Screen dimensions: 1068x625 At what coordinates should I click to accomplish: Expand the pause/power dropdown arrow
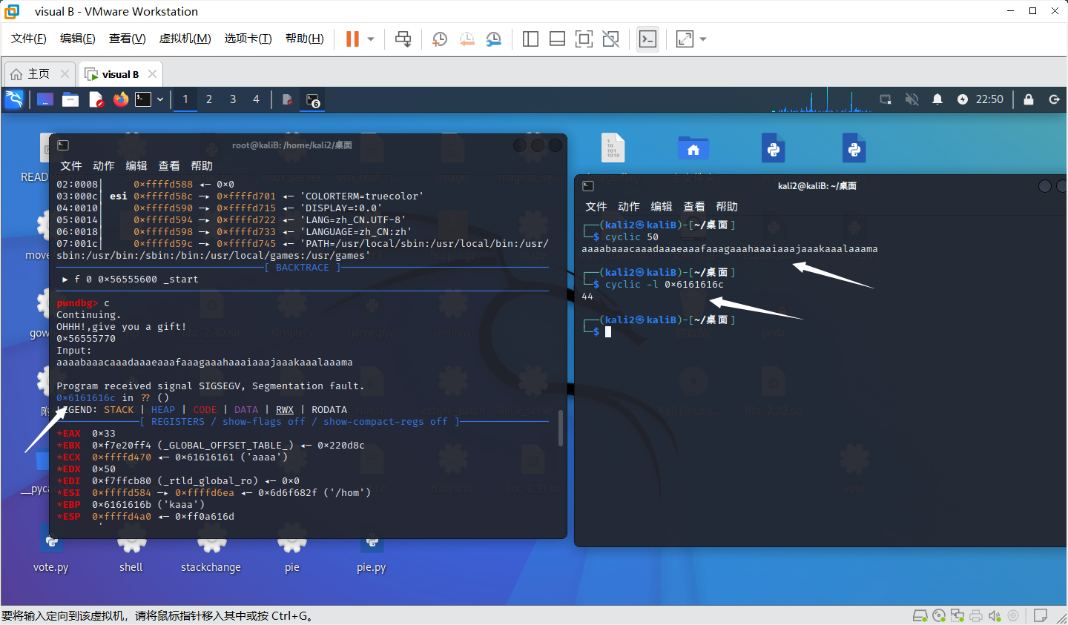click(371, 39)
